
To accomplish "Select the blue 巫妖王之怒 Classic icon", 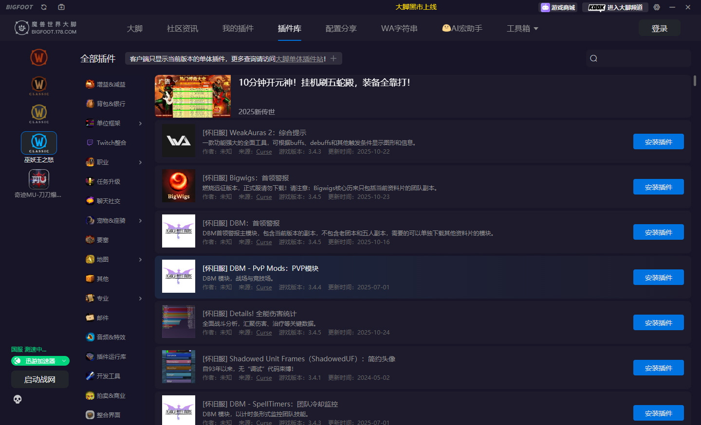I will click(x=39, y=143).
